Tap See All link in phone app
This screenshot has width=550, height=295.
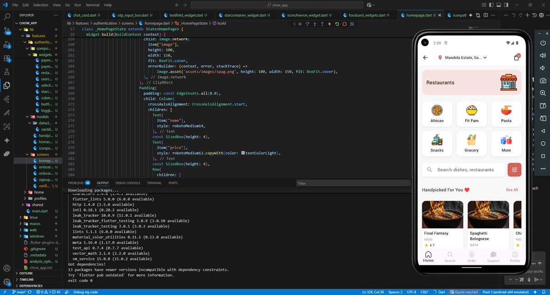coord(512,190)
